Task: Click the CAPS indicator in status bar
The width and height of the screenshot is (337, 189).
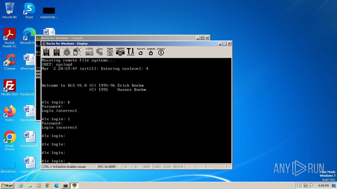Action: [157, 167]
